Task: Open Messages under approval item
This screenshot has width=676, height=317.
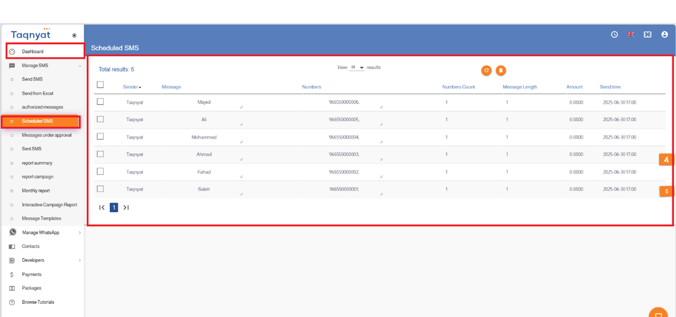Action: 47,135
